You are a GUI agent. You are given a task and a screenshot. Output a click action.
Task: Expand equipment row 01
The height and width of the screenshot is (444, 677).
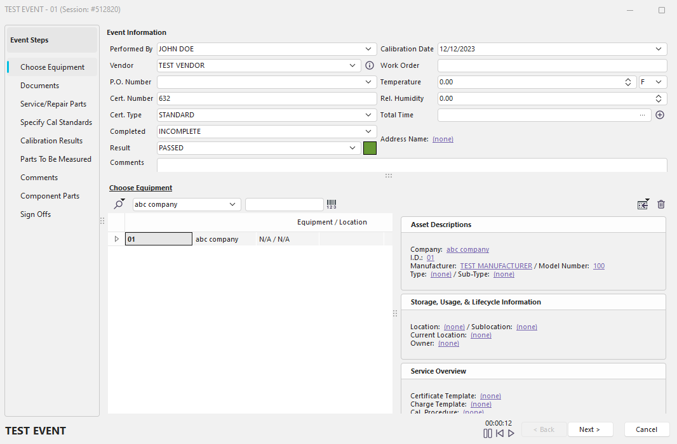(116, 239)
